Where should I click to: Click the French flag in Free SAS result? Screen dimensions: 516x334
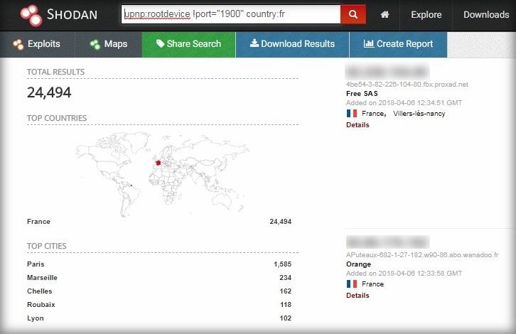[x=351, y=113]
